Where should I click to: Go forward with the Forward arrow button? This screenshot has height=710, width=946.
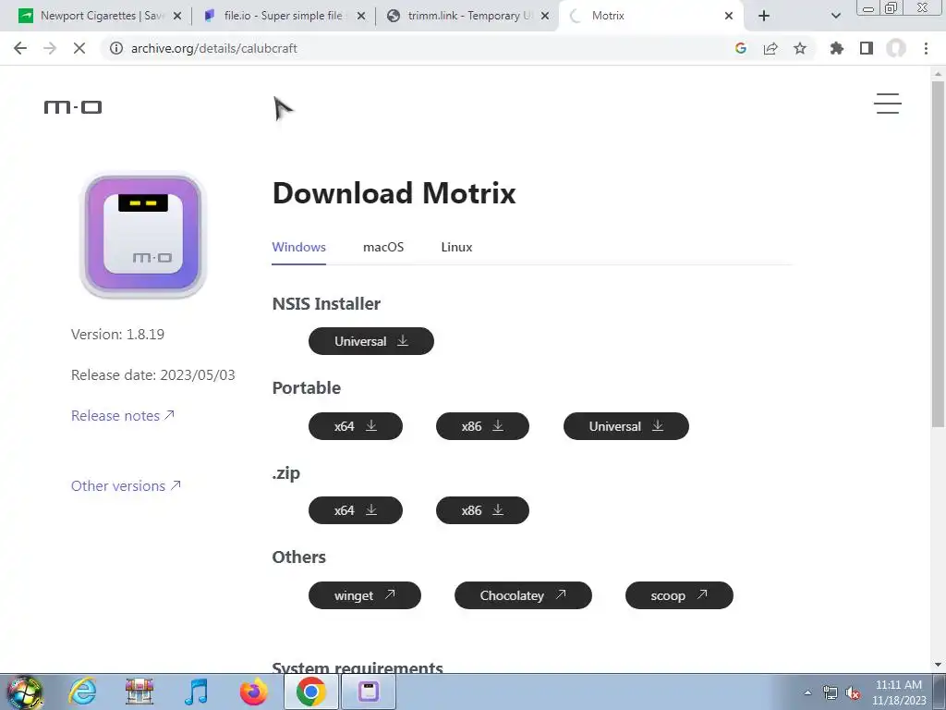[50, 48]
